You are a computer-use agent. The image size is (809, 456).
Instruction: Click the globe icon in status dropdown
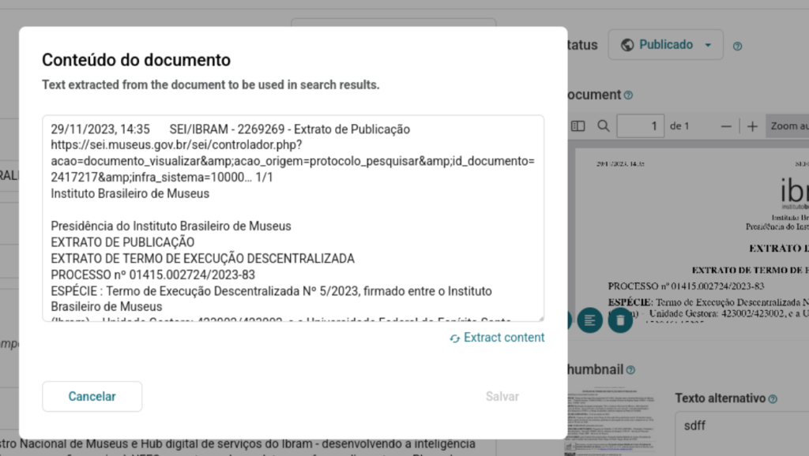pos(627,45)
